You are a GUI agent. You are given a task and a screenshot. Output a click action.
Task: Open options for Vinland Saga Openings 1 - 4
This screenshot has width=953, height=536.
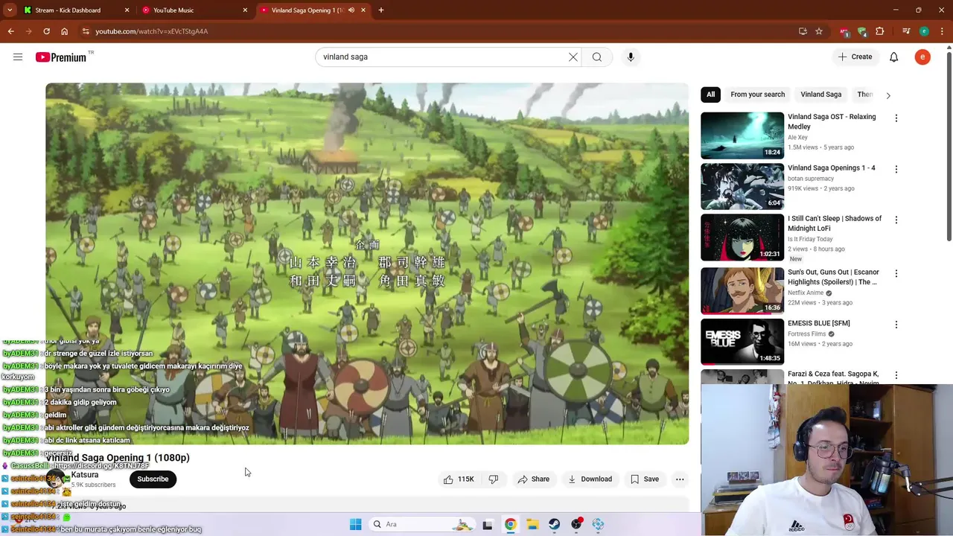tap(896, 169)
